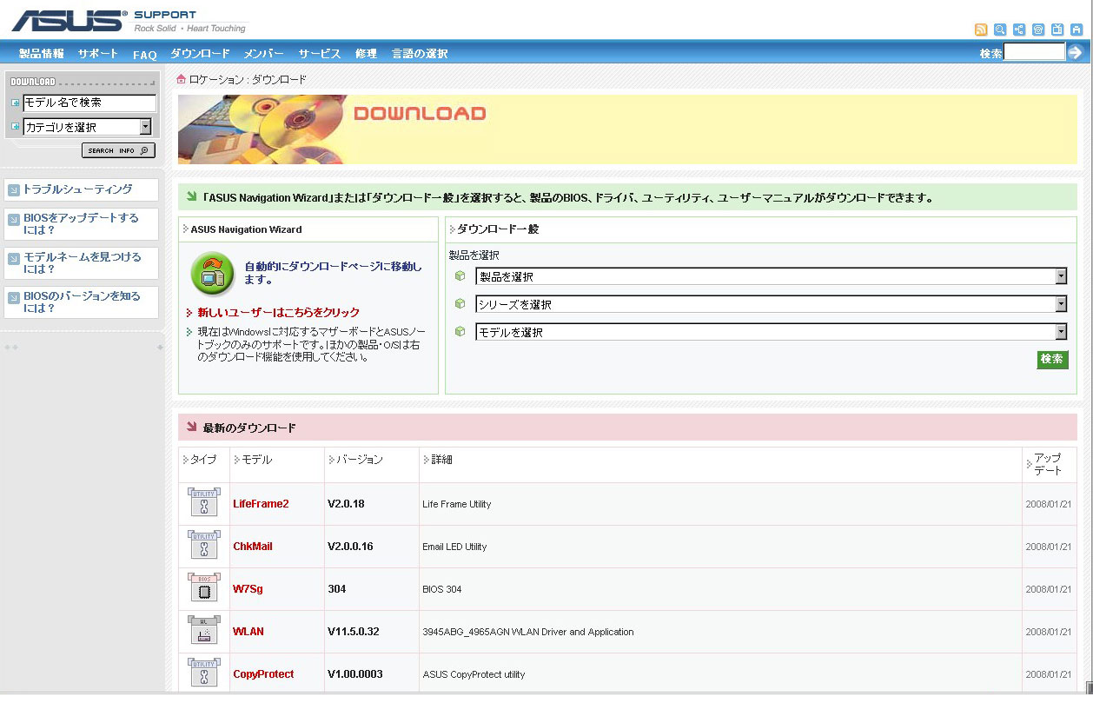Viewport: 1093px width, 703px height.
Task: Click the BIOS 304 description
Action: point(441,589)
